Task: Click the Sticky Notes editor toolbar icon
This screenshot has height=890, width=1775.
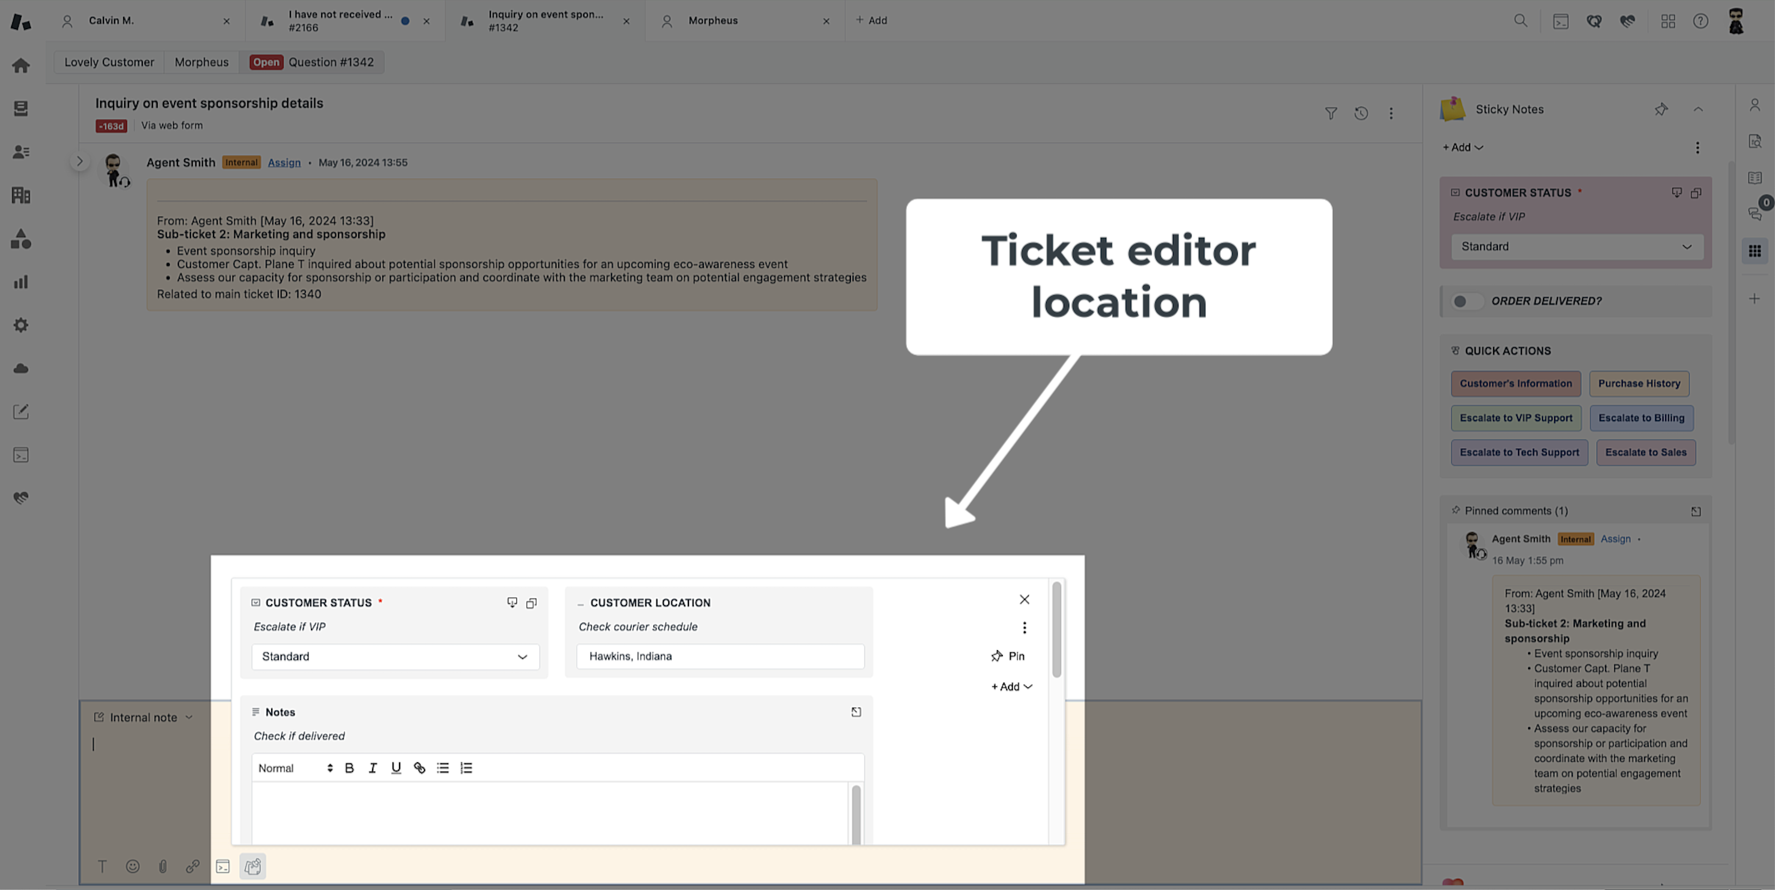Action: pyautogui.click(x=253, y=867)
